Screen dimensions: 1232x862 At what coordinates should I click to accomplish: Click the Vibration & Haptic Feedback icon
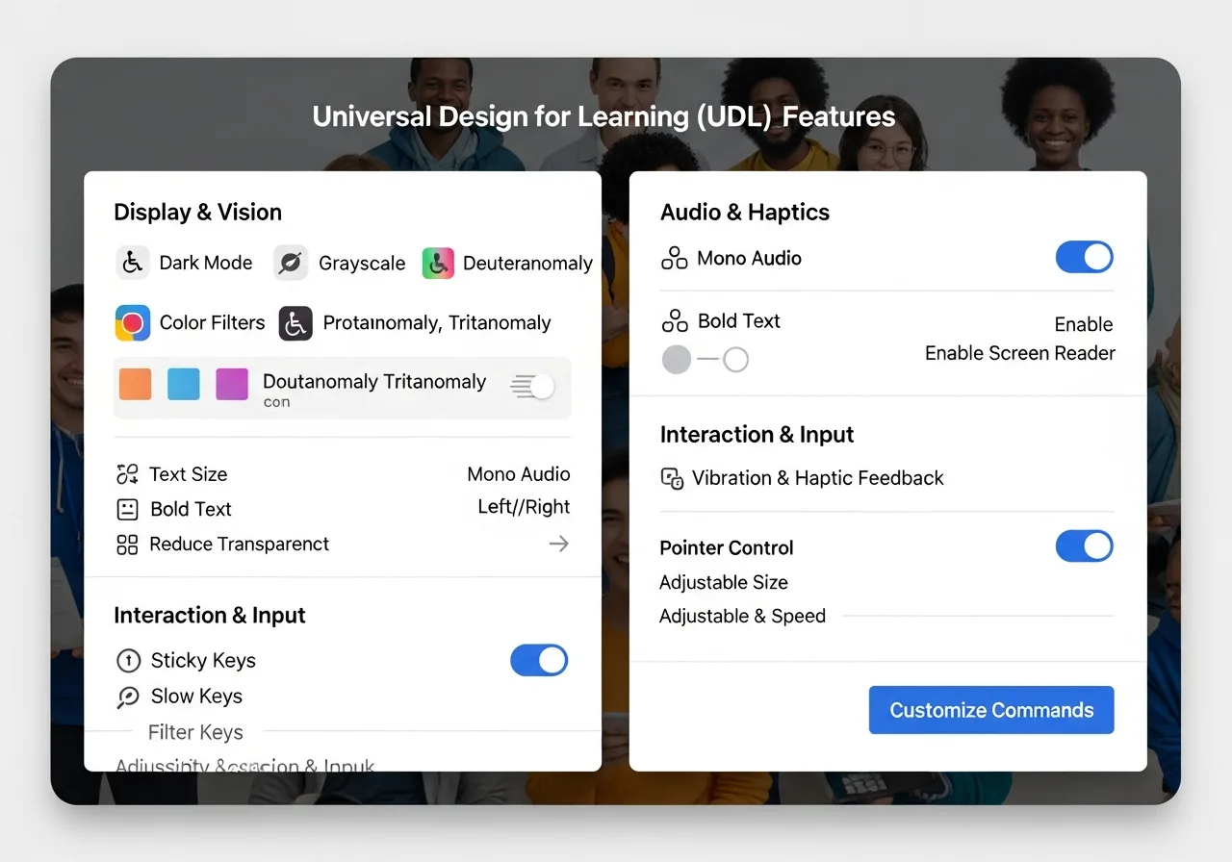pos(672,478)
